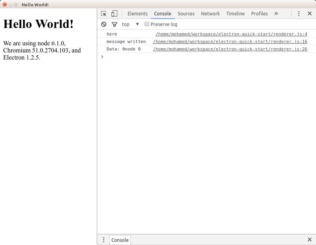This screenshot has width=316, height=245.
Task: Open the renderer.js:26 source link
Action: coord(230,49)
